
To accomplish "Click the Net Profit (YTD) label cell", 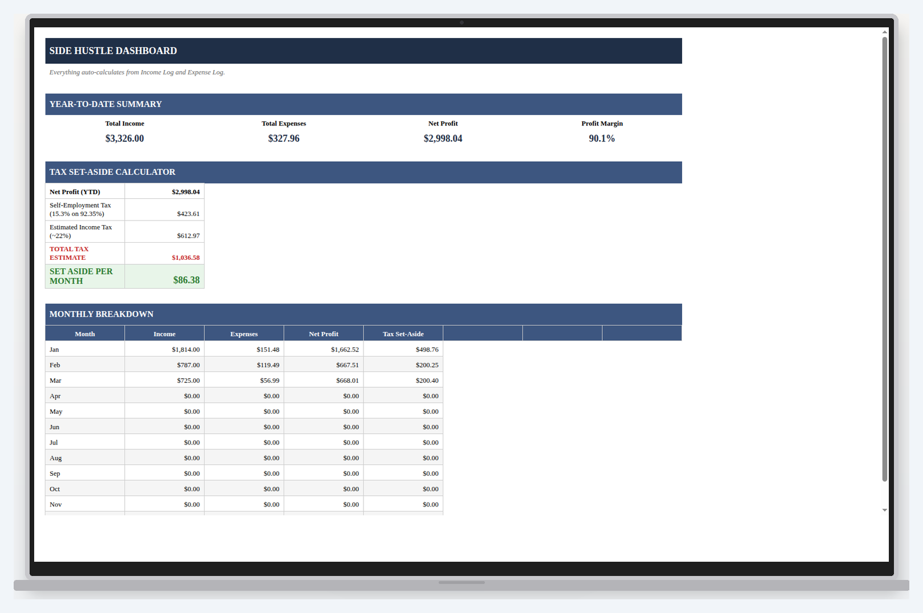I will pyautogui.click(x=85, y=191).
